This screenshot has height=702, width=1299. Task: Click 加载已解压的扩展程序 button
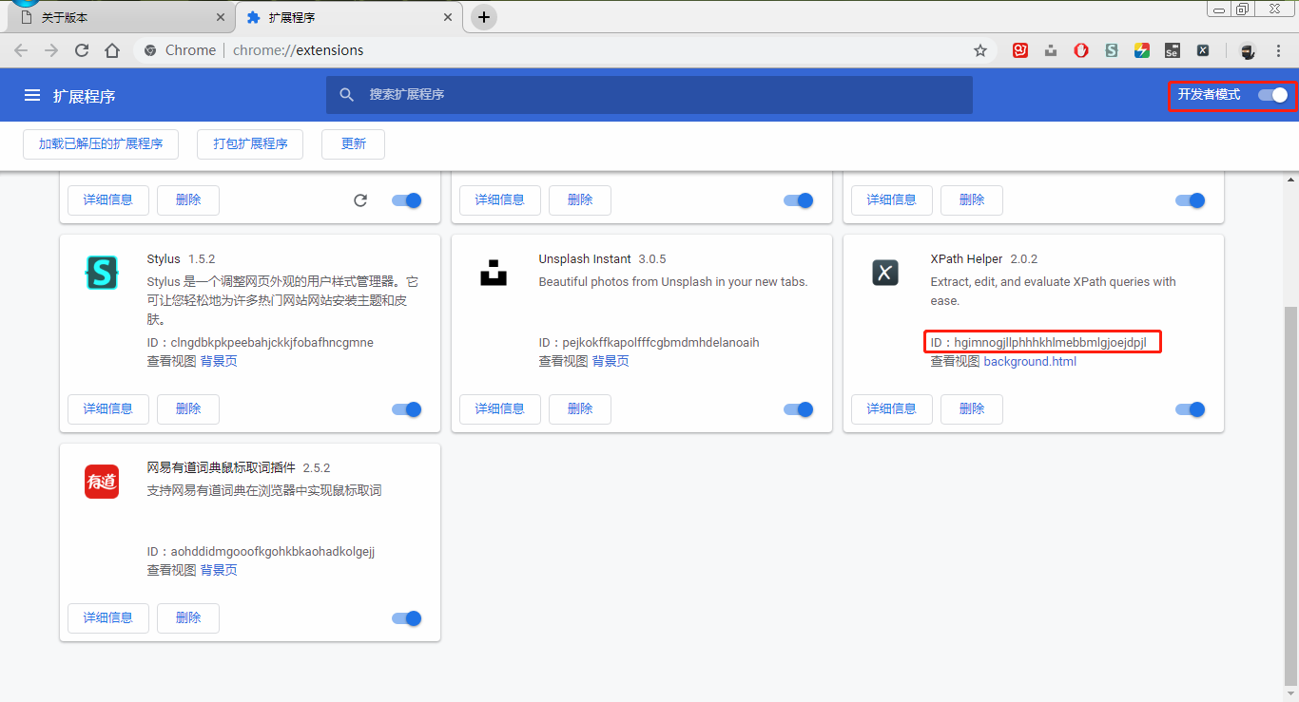click(x=101, y=143)
